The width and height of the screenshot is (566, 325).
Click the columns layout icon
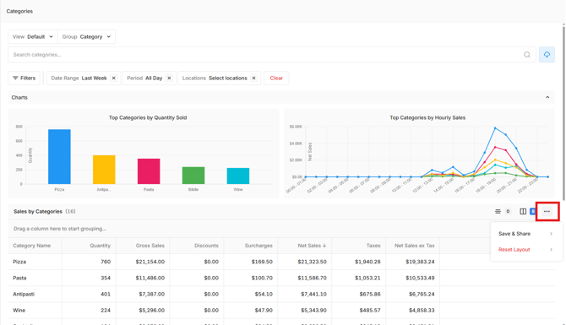point(523,211)
